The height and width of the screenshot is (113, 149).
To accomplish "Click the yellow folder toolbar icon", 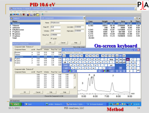I will pyautogui.click(x=38, y=14).
